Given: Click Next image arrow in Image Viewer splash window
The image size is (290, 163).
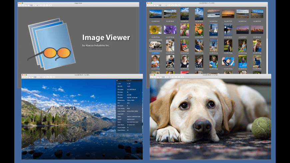Looking at the screenshot, I should (x=23, y=5).
